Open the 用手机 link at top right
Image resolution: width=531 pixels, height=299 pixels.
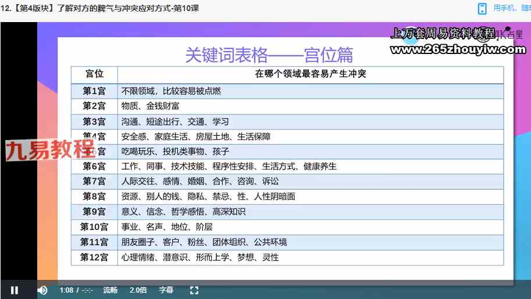(511, 8)
